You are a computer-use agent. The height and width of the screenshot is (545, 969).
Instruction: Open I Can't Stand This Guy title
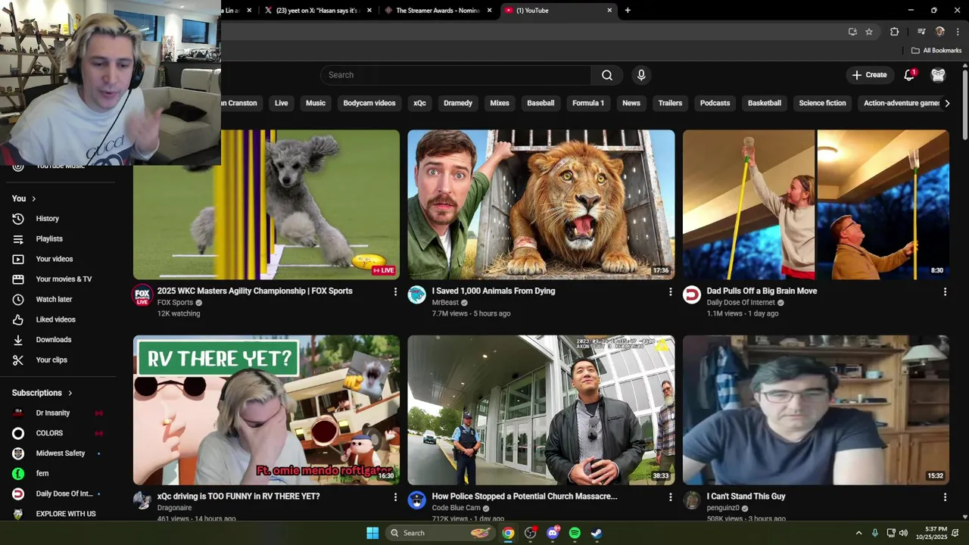click(x=746, y=497)
